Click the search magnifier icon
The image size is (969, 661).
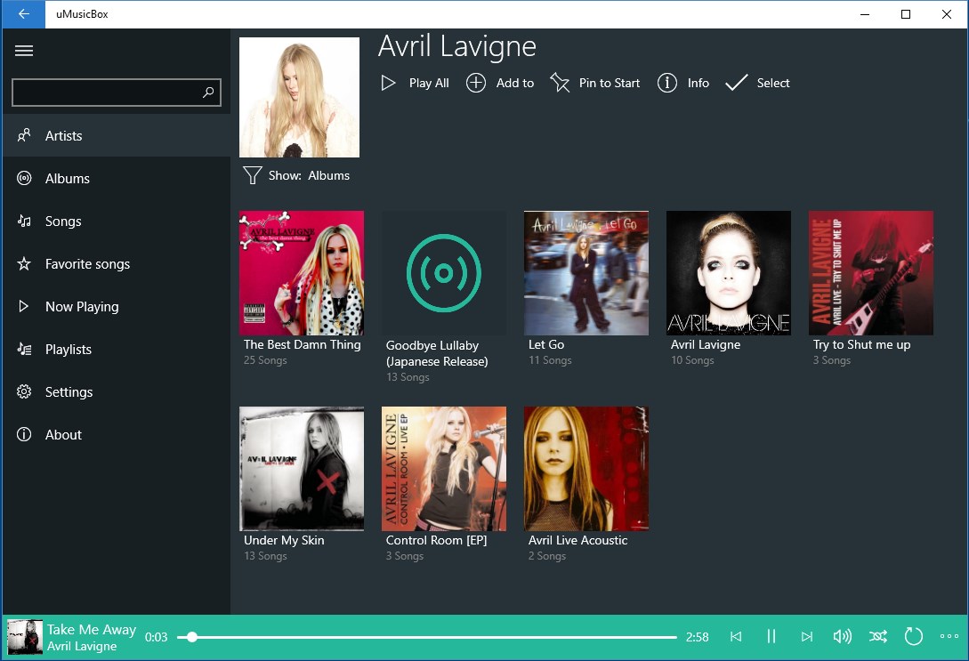coord(208,92)
